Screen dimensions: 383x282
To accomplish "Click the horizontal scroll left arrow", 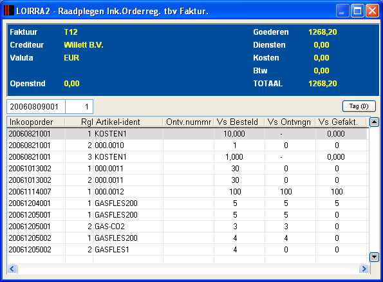I will 12,269.
